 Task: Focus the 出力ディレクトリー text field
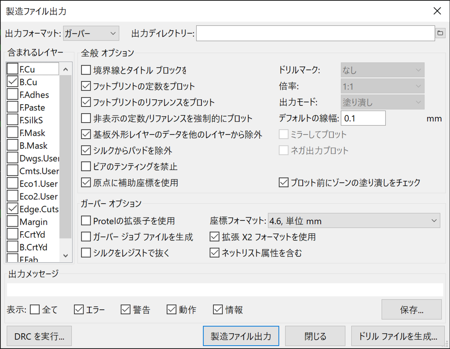(315, 33)
